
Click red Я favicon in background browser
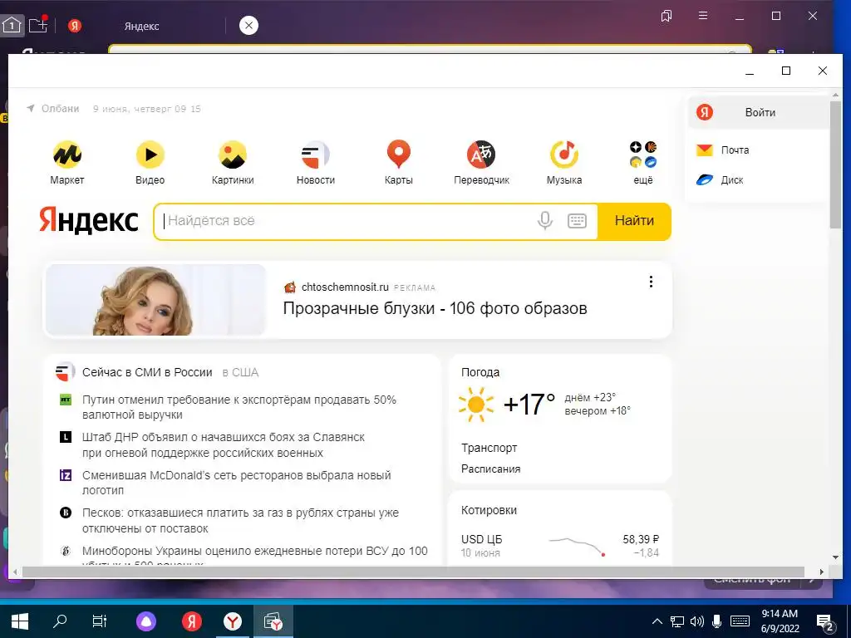(x=75, y=26)
